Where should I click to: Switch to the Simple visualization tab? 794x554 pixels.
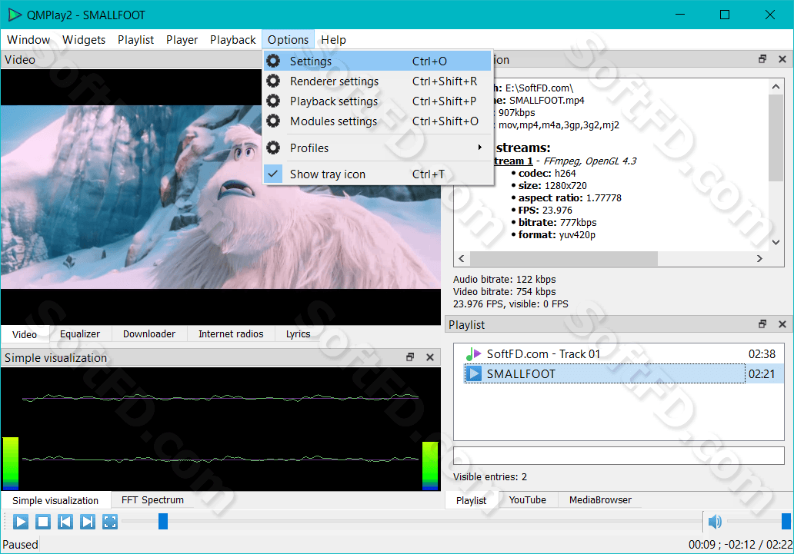click(x=55, y=500)
